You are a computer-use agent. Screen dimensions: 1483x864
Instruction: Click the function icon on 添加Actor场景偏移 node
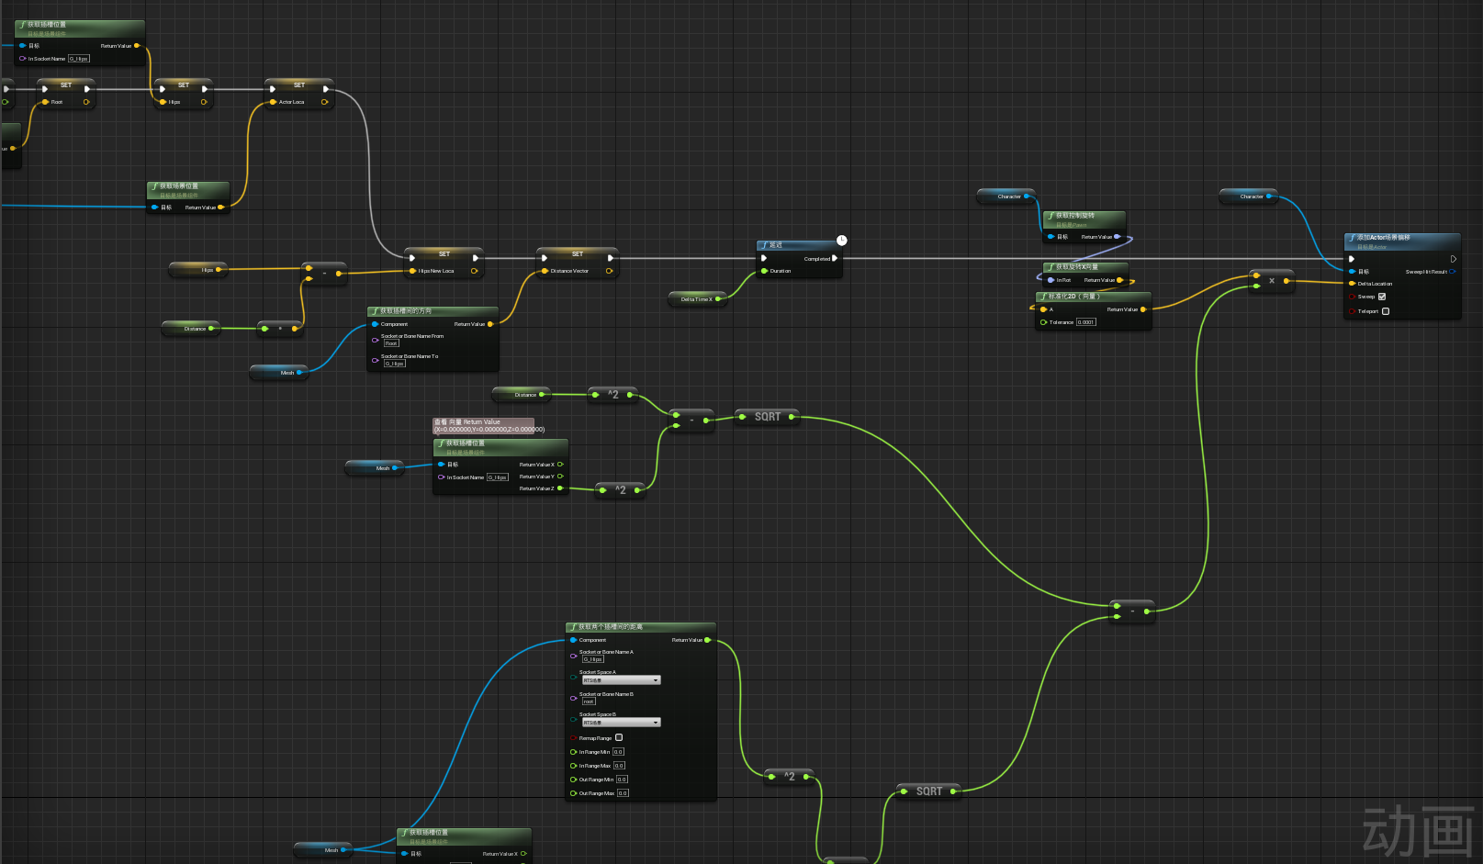click(1353, 239)
